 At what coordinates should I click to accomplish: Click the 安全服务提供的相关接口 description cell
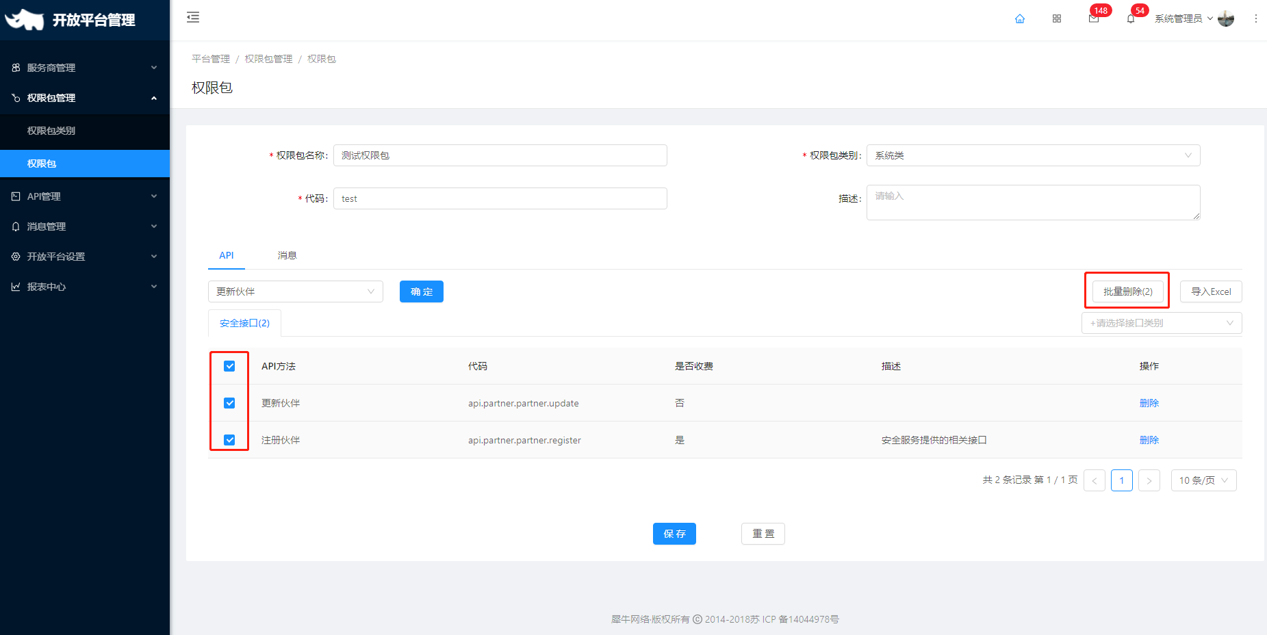coord(934,440)
